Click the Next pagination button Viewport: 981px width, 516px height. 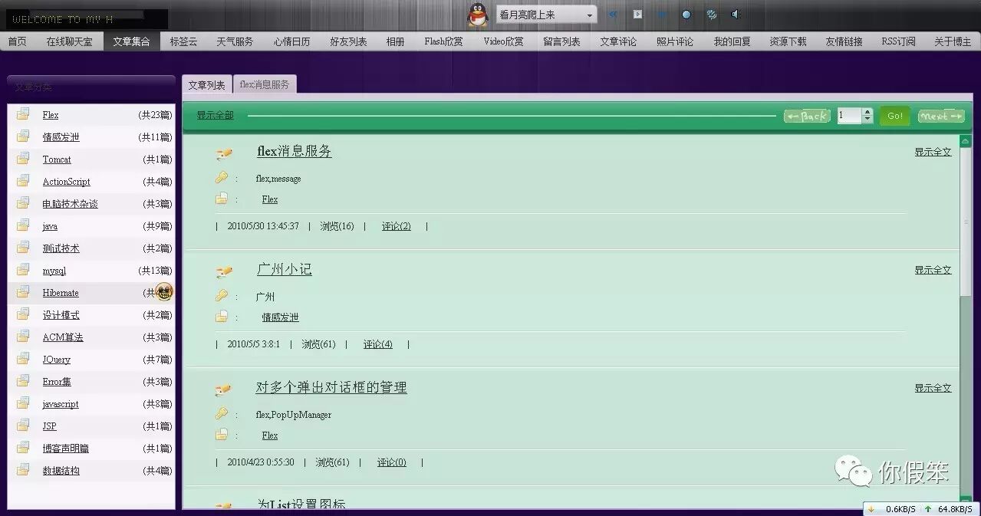click(941, 116)
